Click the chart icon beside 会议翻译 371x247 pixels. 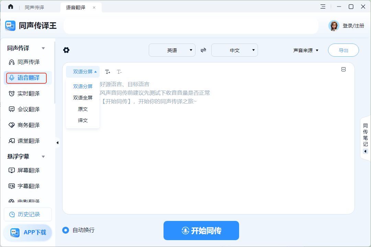point(12,109)
